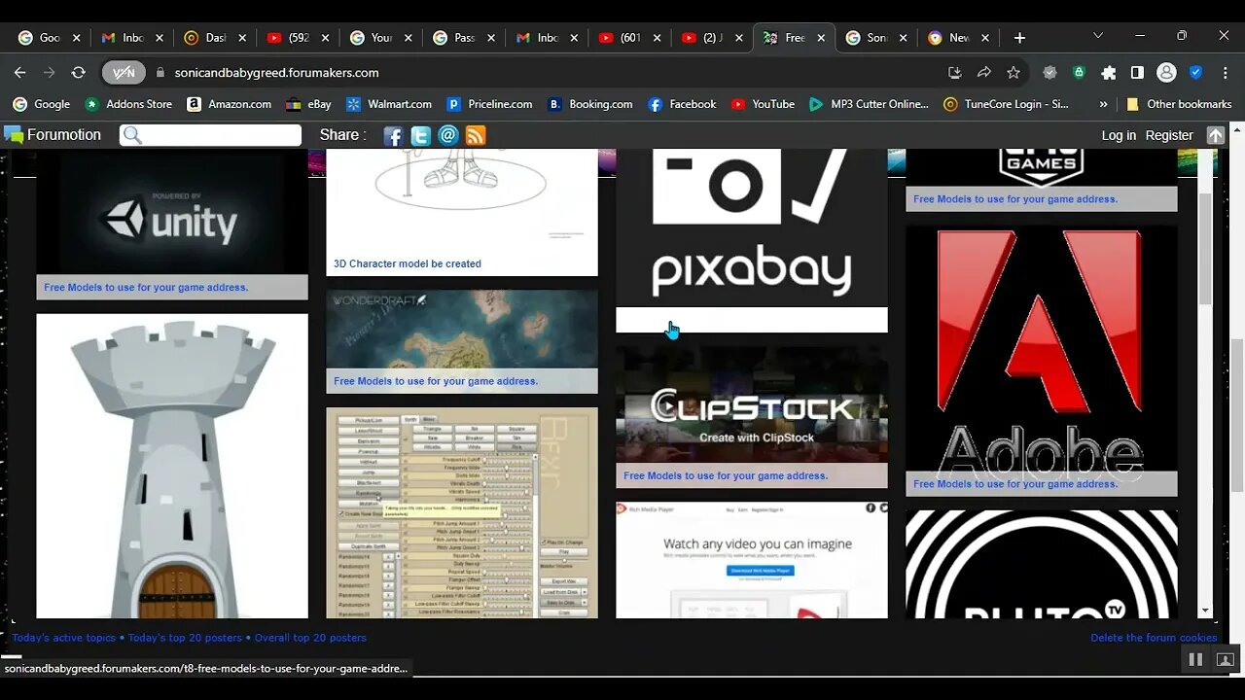Open the gray checkmark badge extension

(1049, 73)
